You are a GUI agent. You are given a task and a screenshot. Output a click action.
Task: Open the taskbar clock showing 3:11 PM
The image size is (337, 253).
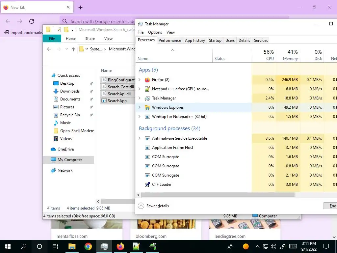tap(309, 246)
